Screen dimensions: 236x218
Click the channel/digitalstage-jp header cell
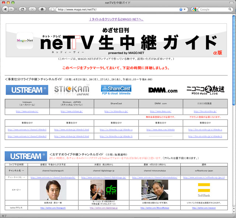104,171
